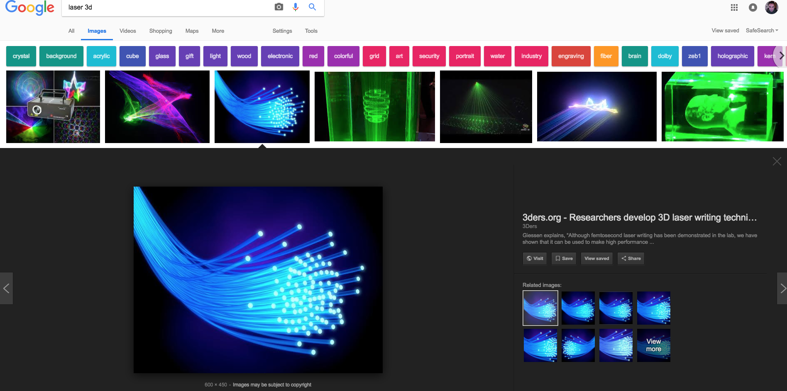Filter by the cube chip
The height and width of the screenshot is (391, 787).
(x=132, y=56)
